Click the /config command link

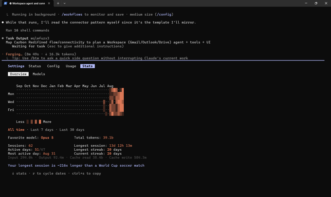click(164, 14)
